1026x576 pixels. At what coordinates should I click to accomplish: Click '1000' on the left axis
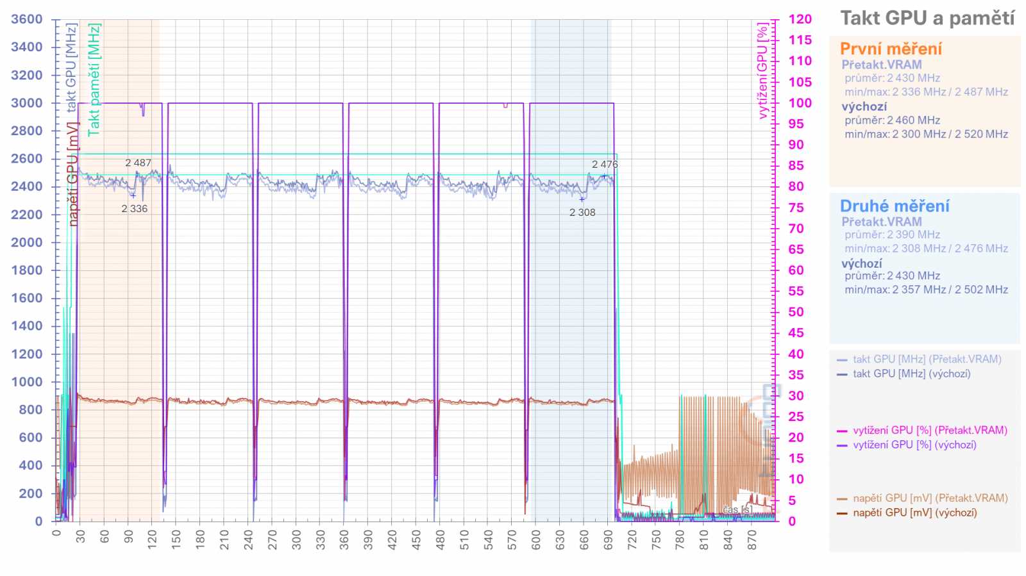click(x=27, y=381)
